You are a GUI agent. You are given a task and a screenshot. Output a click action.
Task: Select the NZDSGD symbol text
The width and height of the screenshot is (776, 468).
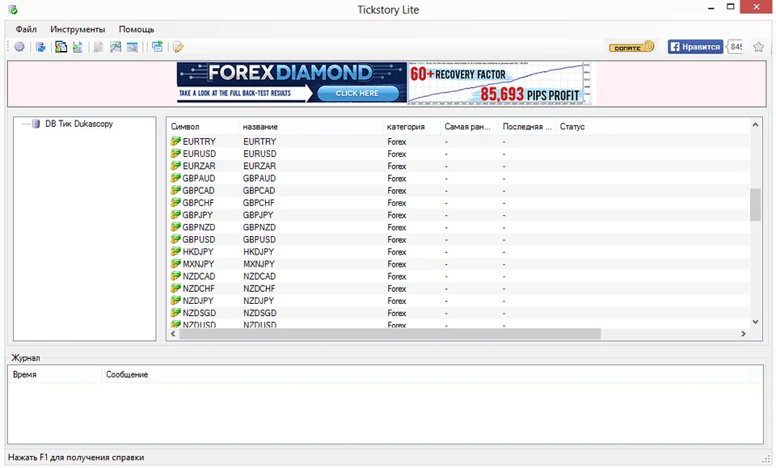pos(200,313)
